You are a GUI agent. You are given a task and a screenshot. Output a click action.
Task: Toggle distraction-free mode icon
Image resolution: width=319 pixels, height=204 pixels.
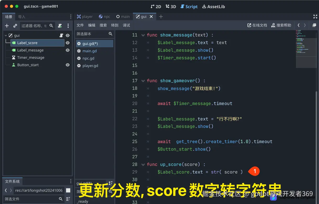(315, 17)
